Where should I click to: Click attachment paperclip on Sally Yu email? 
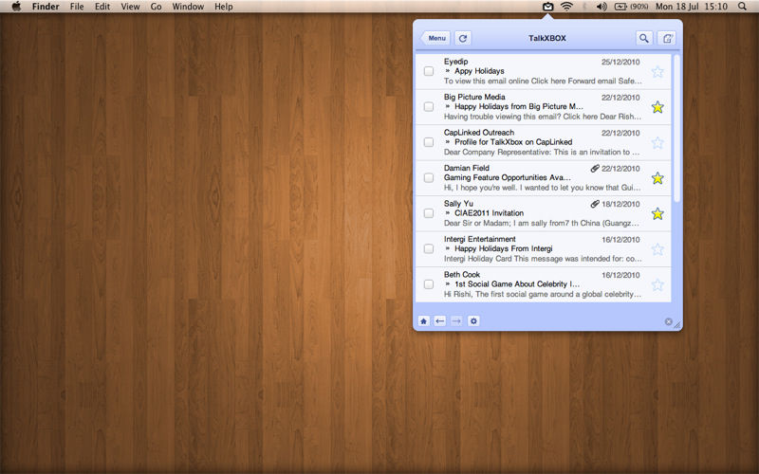coord(595,204)
